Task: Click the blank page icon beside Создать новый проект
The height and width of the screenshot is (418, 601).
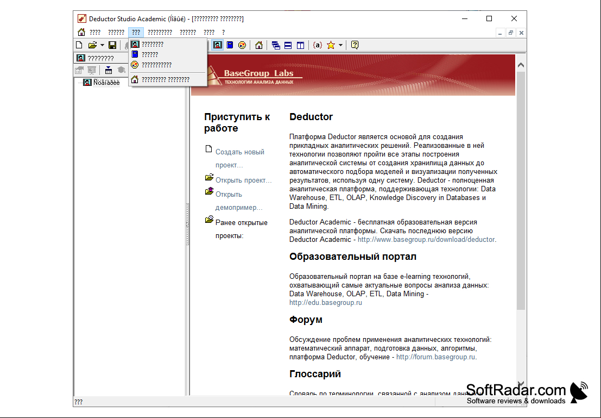Action: point(208,149)
